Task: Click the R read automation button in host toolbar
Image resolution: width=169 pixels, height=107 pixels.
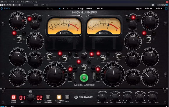Action: tap(7, 5)
